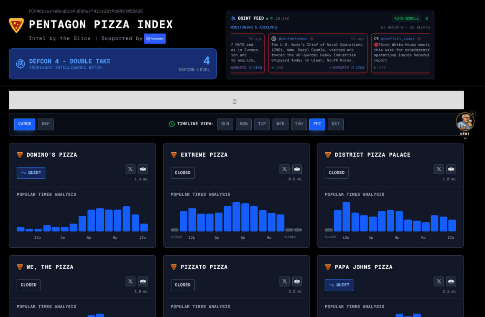Toggle the QUIET status on Papa Johns Pizza

(x=339, y=285)
